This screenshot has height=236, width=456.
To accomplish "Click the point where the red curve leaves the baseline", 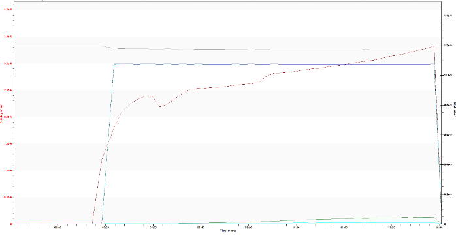I will click(92, 223).
